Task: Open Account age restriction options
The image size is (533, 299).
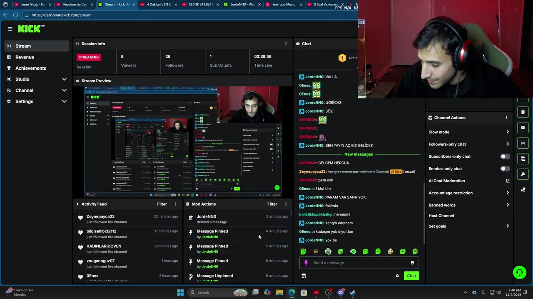Action: click(469, 193)
